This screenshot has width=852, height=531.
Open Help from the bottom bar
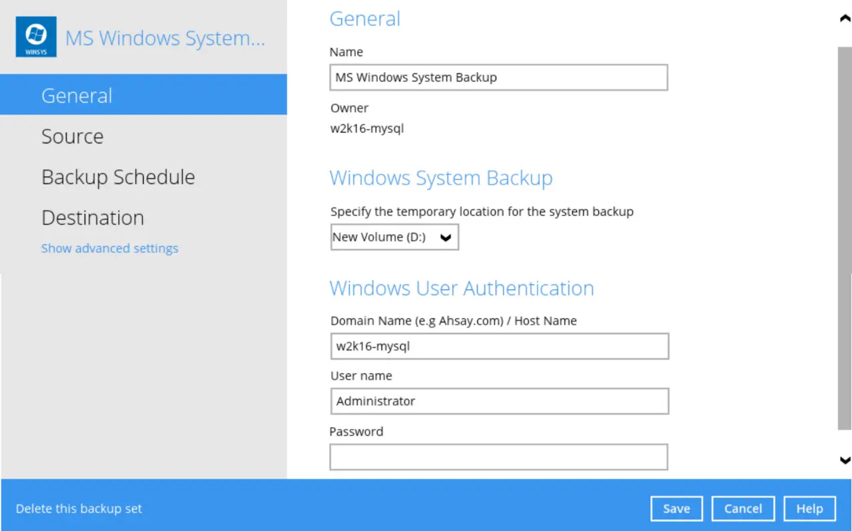pos(809,508)
